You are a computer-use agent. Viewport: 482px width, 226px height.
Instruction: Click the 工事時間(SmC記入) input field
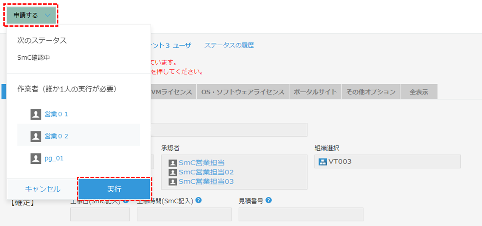click(184, 214)
